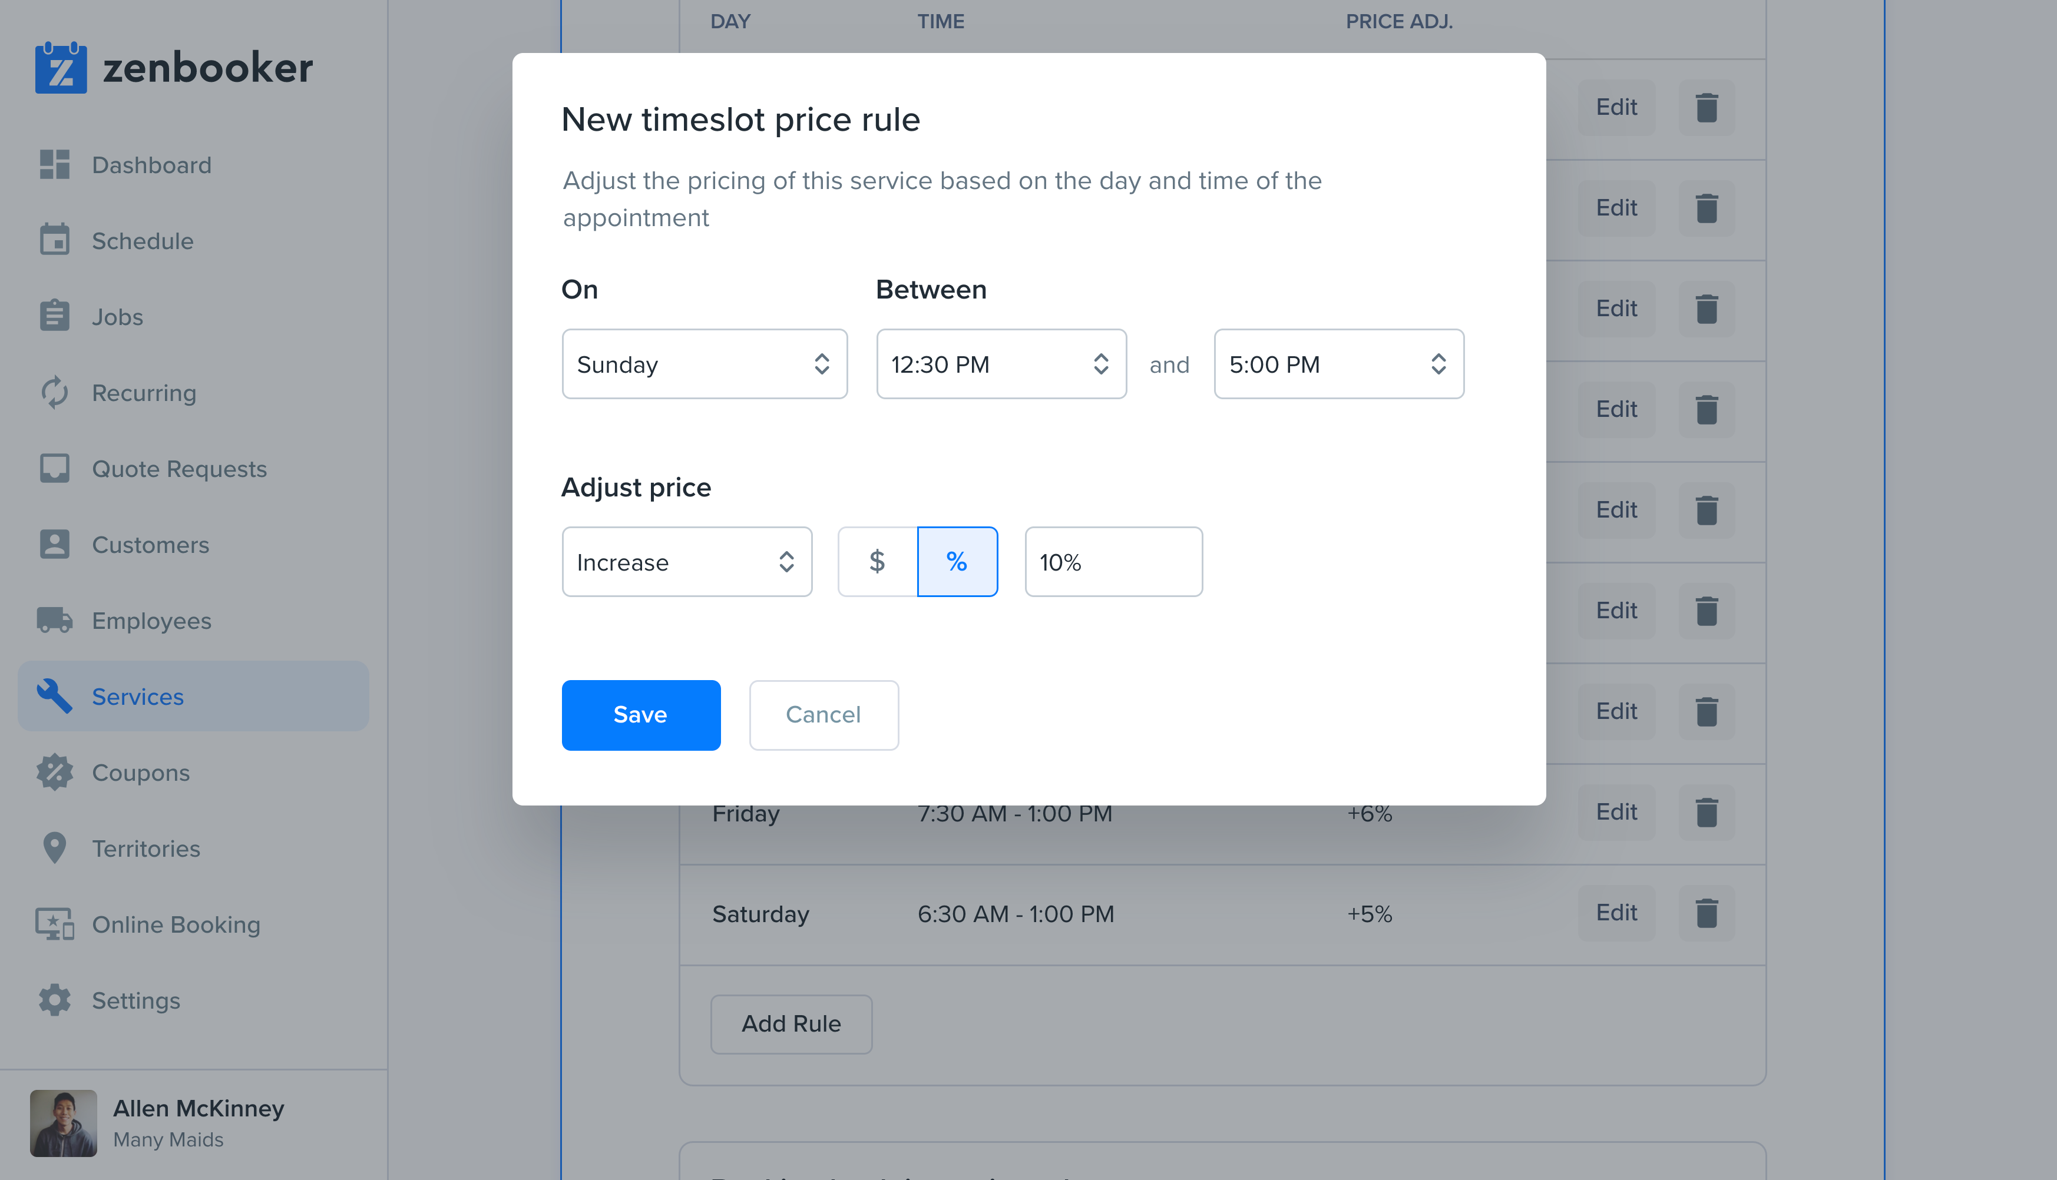Viewport: 2057px width, 1180px height.
Task: Click the Zenbooker logo icon
Action: click(62, 68)
